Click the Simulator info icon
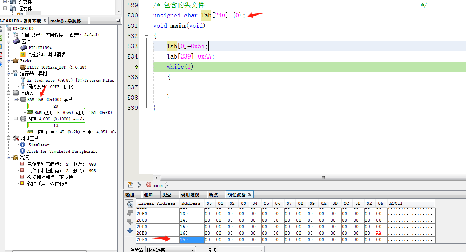Image resolution: width=466 pixels, height=252 pixels. click(22, 145)
